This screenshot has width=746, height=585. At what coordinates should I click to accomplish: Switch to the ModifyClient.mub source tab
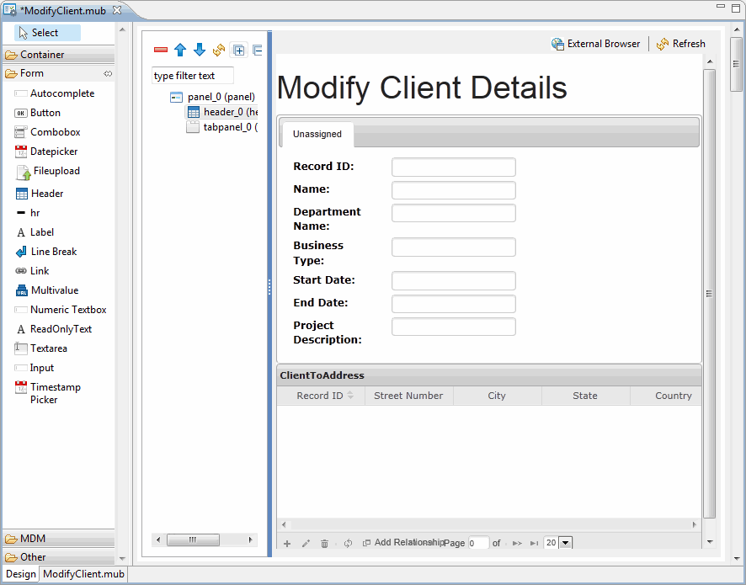83,574
